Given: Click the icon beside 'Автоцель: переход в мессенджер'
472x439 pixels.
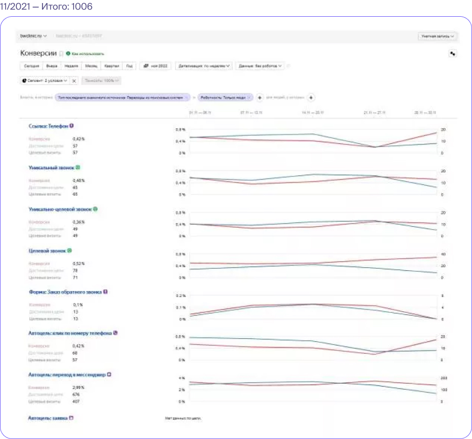Looking at the screenshot, I should 109,375.
